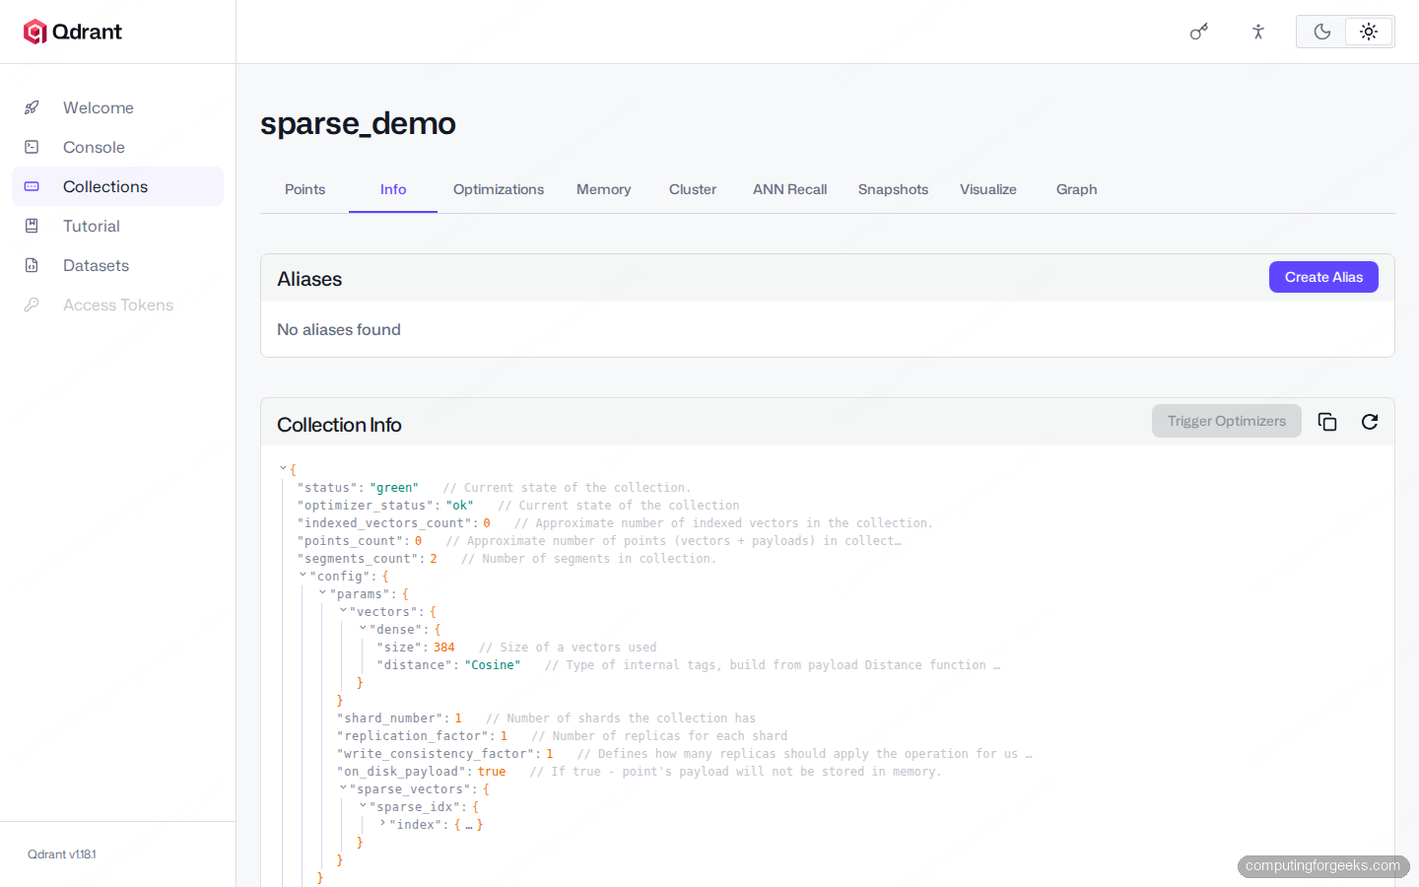Go to Collections in sidebar
The width and height of the screenshot is (1419, 887).
117,186
